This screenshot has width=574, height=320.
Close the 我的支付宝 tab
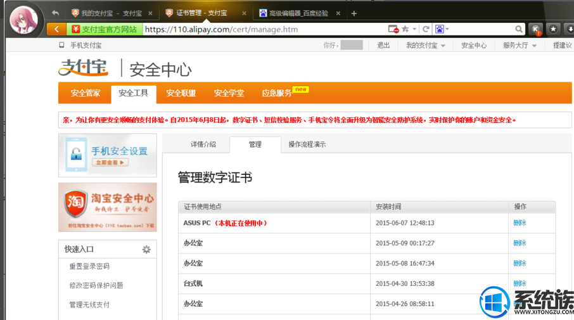click(150, 13)
